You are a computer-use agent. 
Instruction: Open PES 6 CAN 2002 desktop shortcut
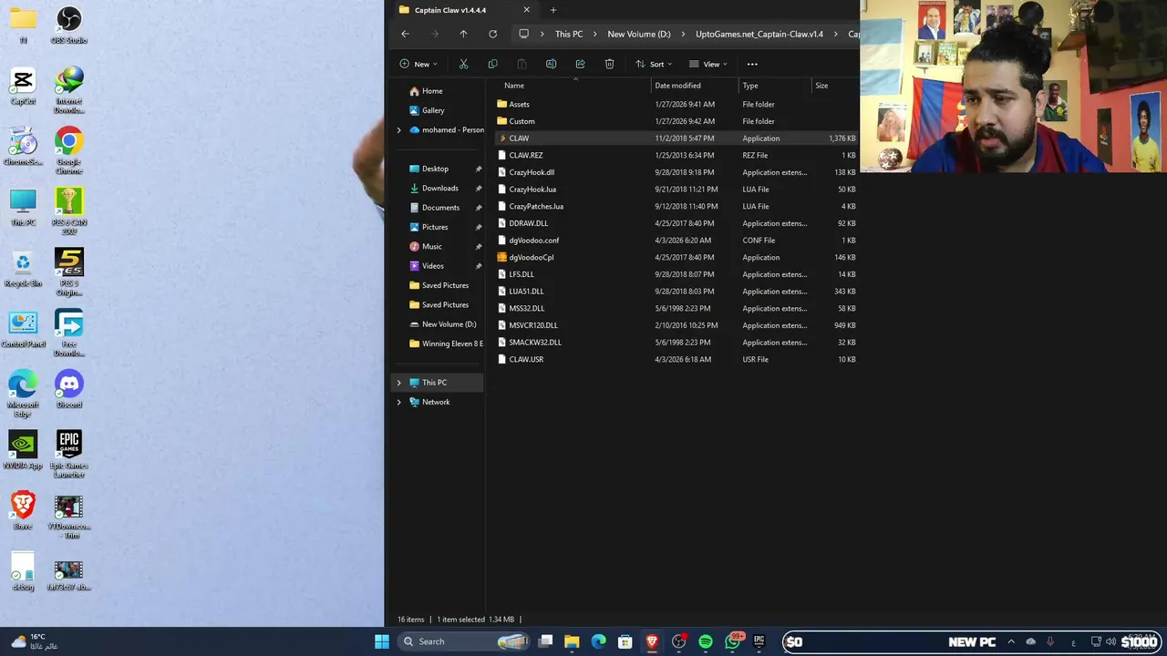69,211
